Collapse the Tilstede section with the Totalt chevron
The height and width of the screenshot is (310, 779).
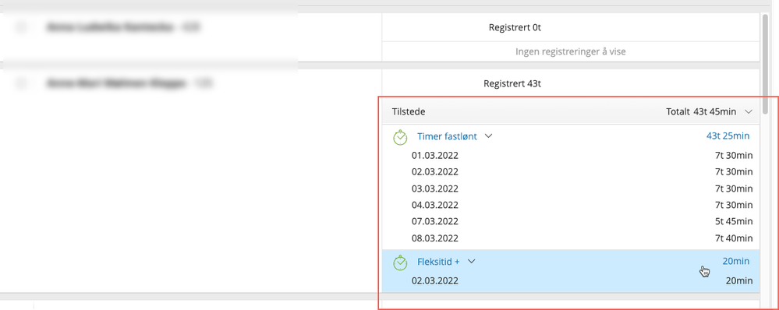click(x=749, y=112)
